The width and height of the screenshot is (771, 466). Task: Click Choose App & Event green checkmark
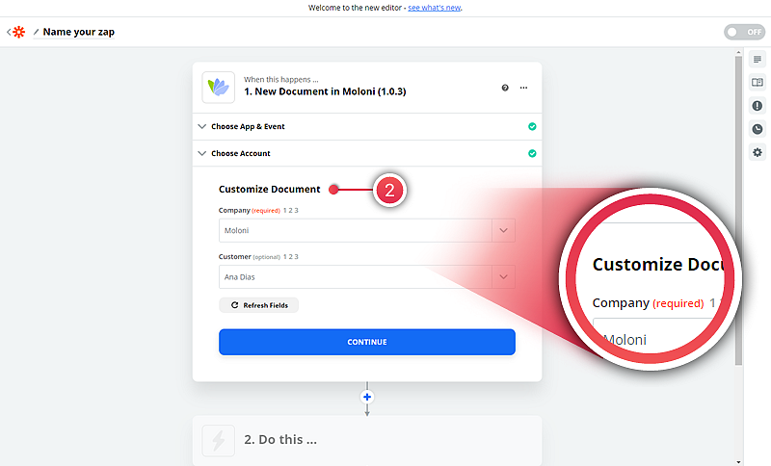(x=532, y=127)
